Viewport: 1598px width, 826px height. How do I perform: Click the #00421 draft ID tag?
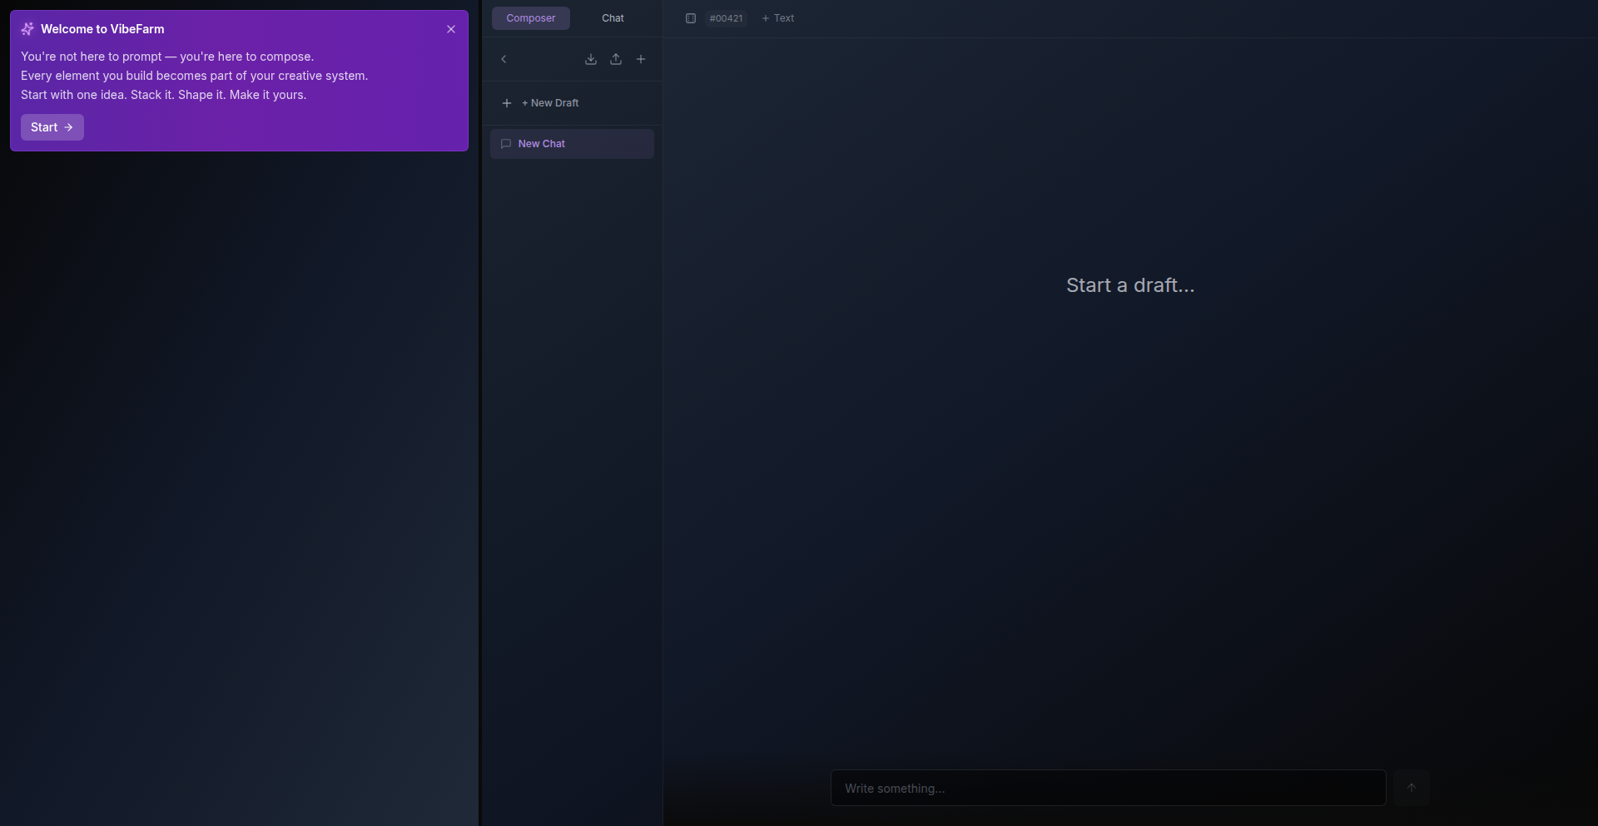click(726, 18)
